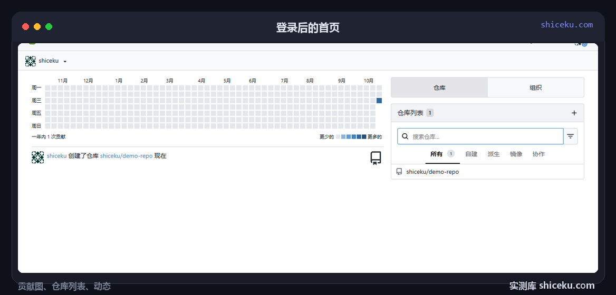Select the 协作 repository filter tab
This screenshot has width=616, height=295.
click(538, 154)
